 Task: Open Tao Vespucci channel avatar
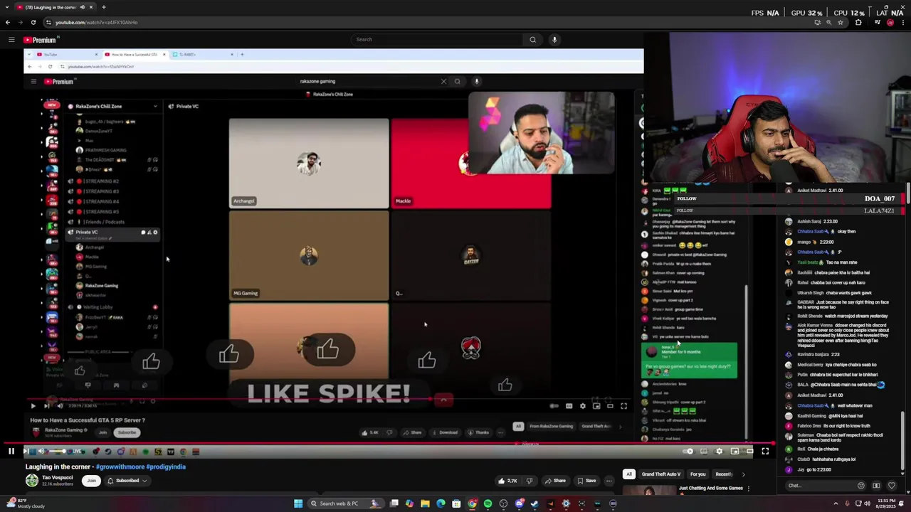click(x=32, y=481)
